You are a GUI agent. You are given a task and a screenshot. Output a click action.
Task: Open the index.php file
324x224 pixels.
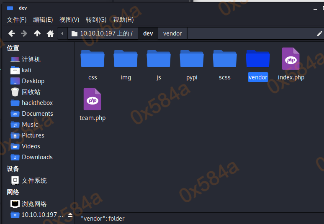click(x=291, y=63)
